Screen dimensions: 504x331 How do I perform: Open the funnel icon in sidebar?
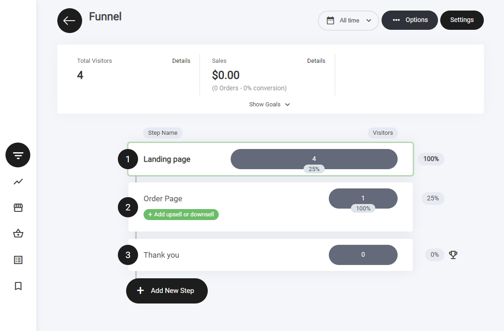(18, 155)
